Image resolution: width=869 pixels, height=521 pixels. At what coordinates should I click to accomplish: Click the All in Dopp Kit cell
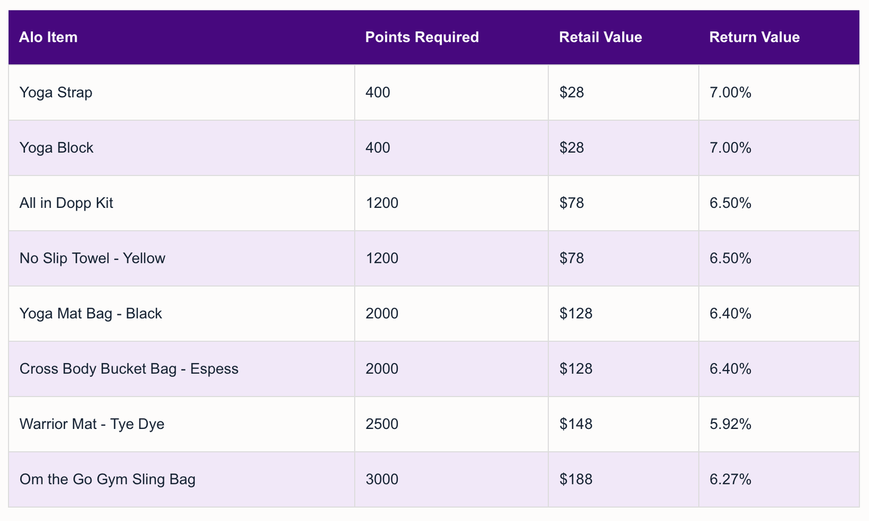(x=67, y=203)
